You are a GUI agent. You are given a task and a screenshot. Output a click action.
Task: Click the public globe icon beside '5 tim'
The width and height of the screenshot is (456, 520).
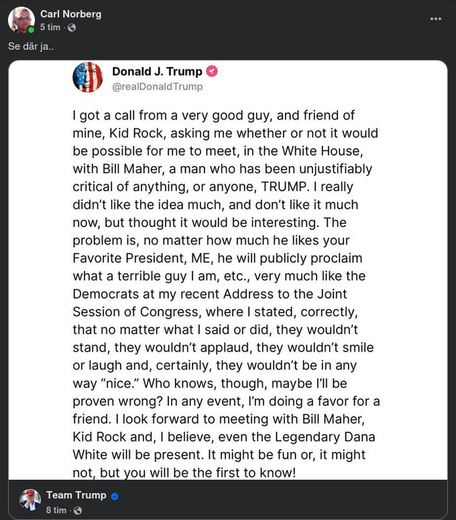point(72,28)
